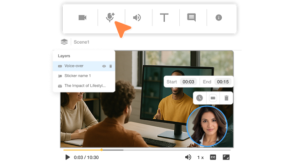Image resolution: width=292 pixels, height=164 pixels.
Task: Click the clock timing icon
Action: click(x=199, y=98)
